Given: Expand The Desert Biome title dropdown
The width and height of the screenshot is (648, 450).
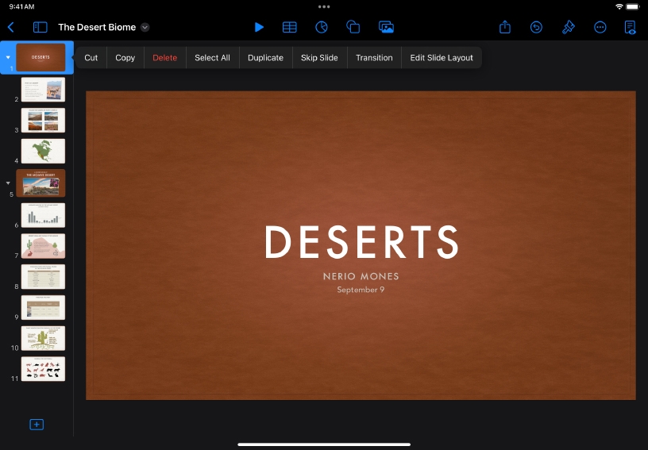Looking at the screenshot, I should (x=145, y=27).
